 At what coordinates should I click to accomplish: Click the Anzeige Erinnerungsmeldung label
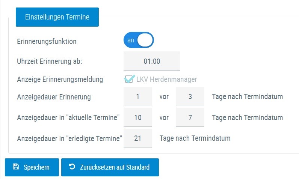(x=60, y=80)
